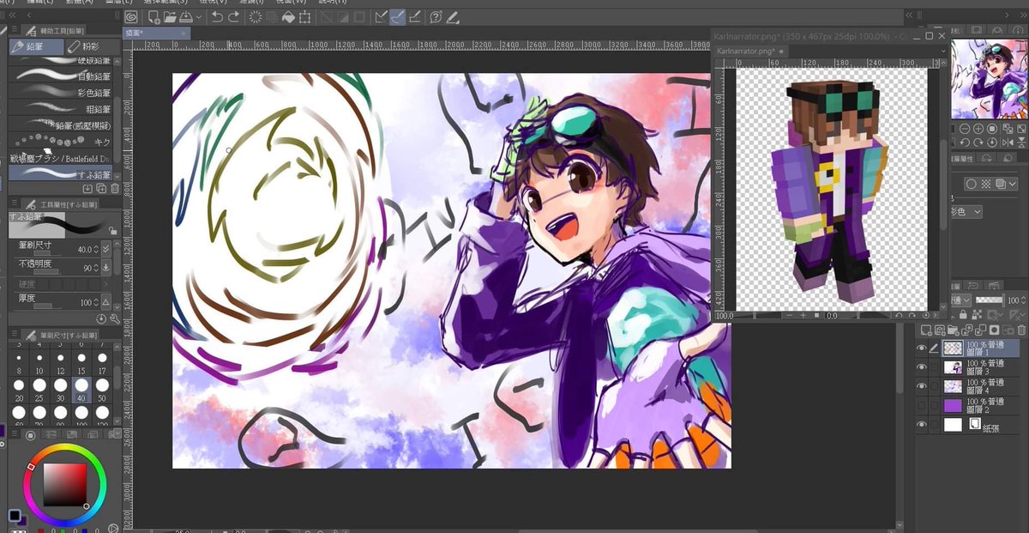The height and width of the screenshot is (533, 1029).
Task: Open 不透明度 dynamics button
Action: point(105,268)
